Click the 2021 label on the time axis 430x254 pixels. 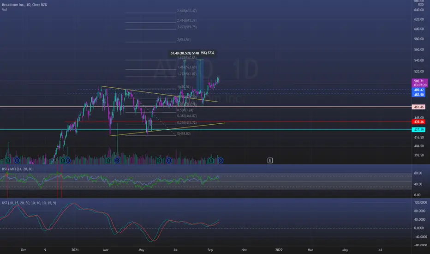click(x=75, y=250)
